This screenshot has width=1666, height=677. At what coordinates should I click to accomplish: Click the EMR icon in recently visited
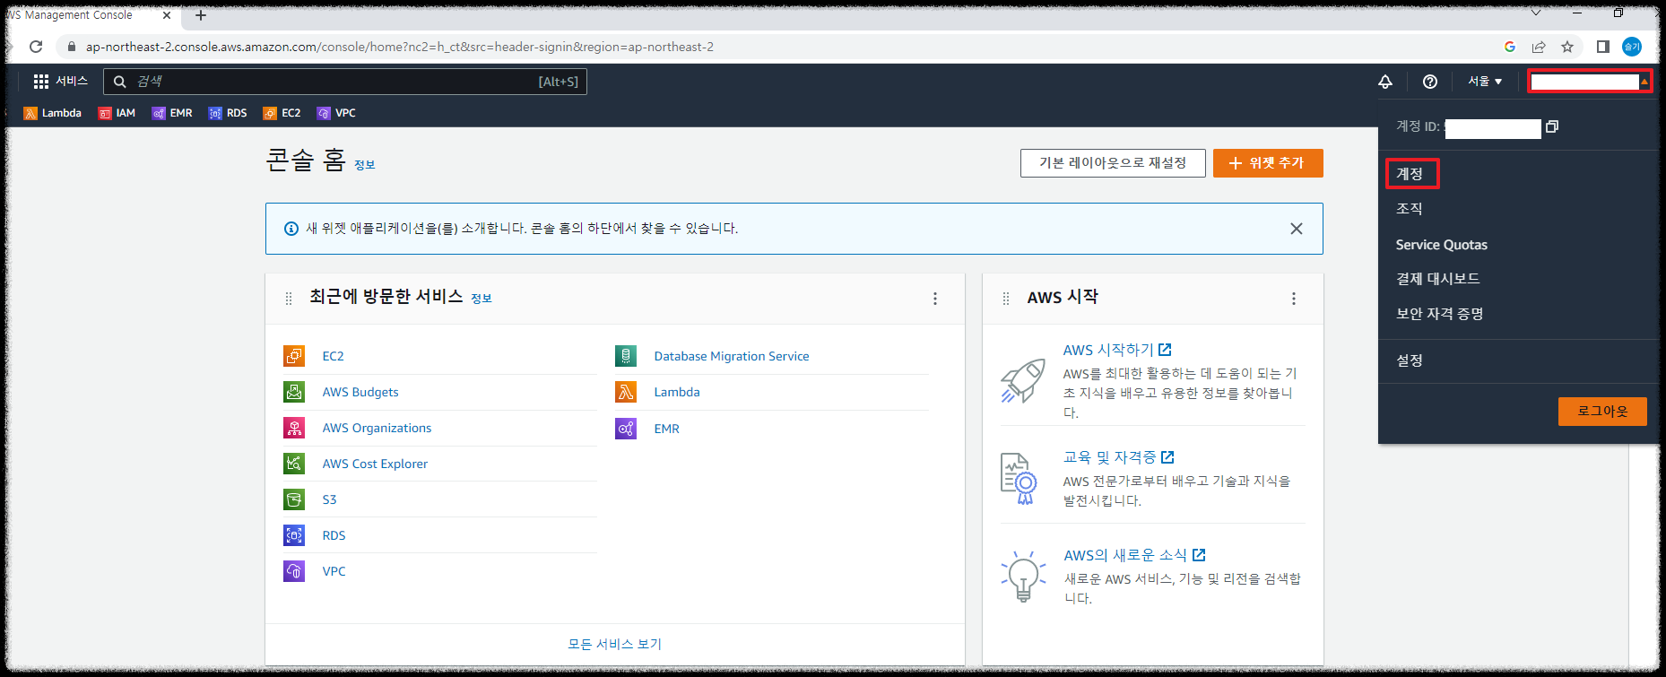pos(626,429)
